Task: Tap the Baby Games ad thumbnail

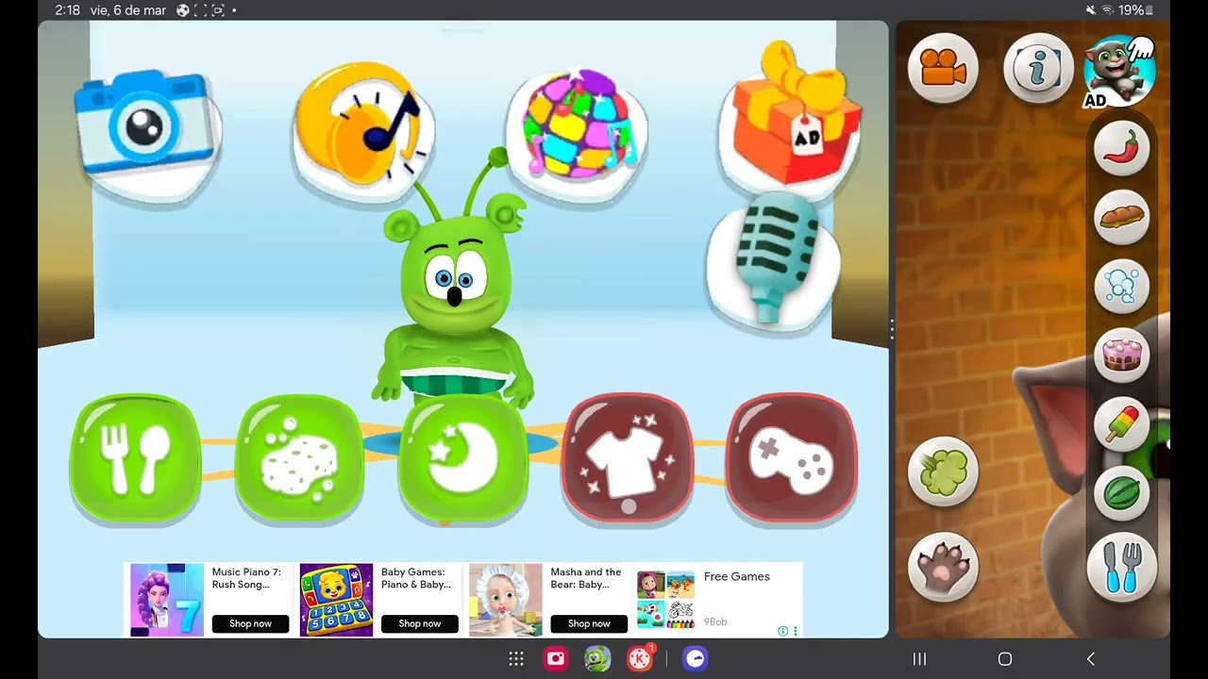Action: 336,600
